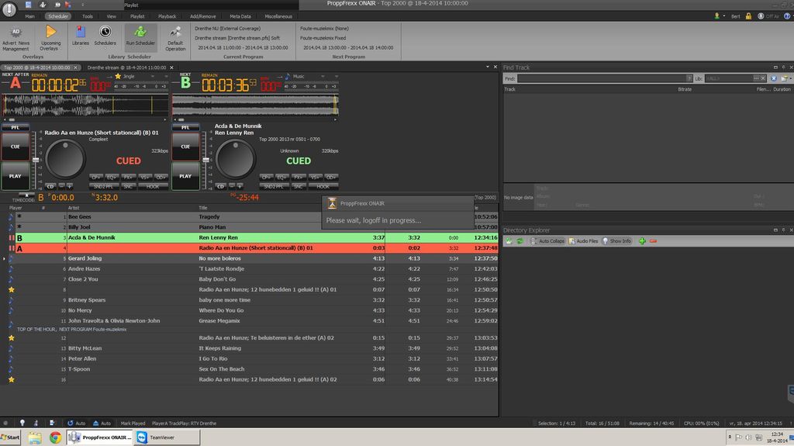Open the Miscellaneous ribbon tab
This screenshot has width=794, height=446.
tap(278, 16)
